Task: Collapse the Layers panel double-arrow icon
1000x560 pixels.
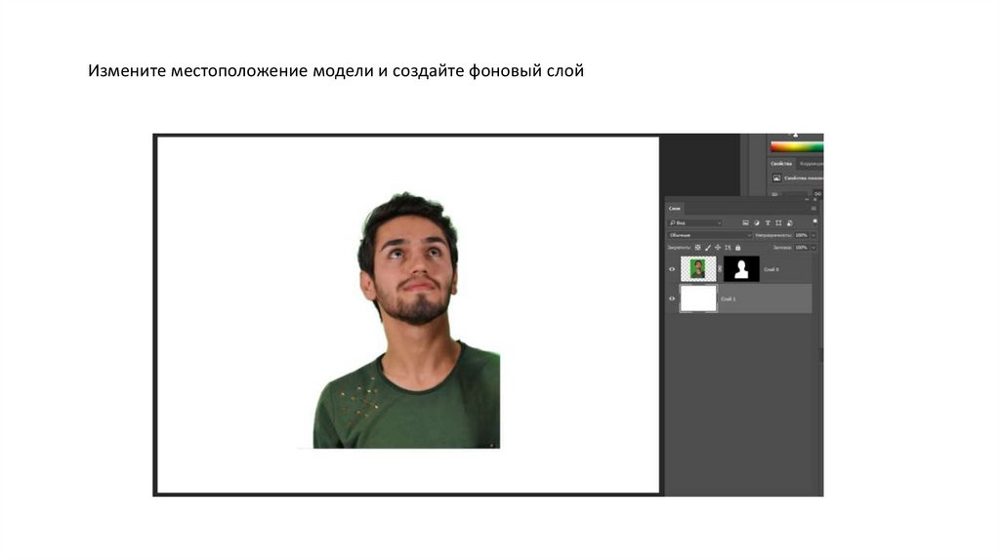Action: pos(807,199)
